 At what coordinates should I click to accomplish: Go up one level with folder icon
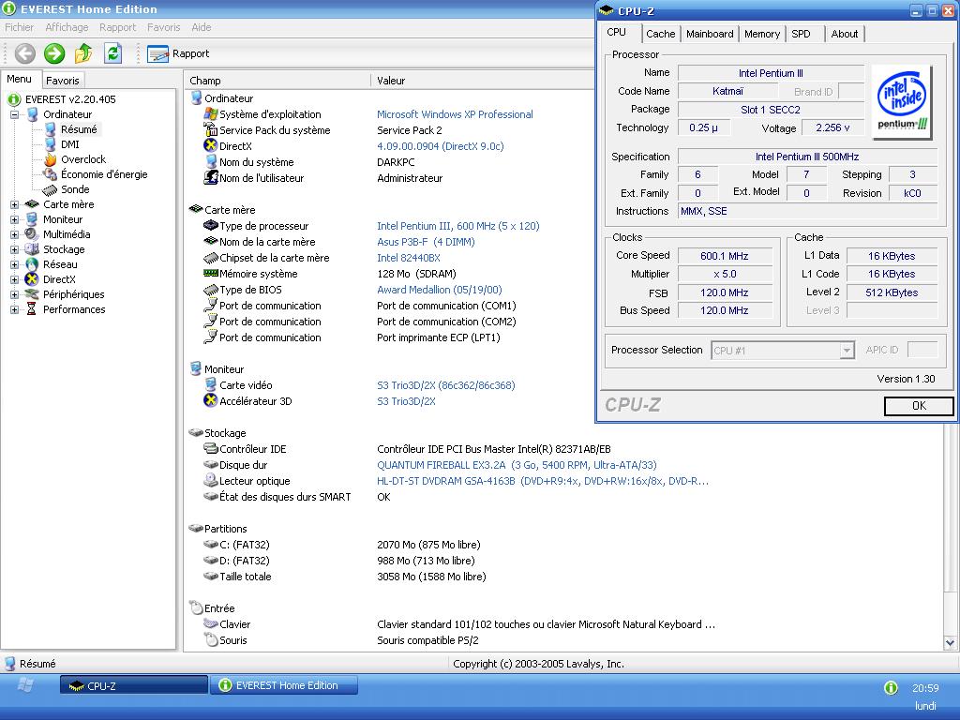point(83,53)
